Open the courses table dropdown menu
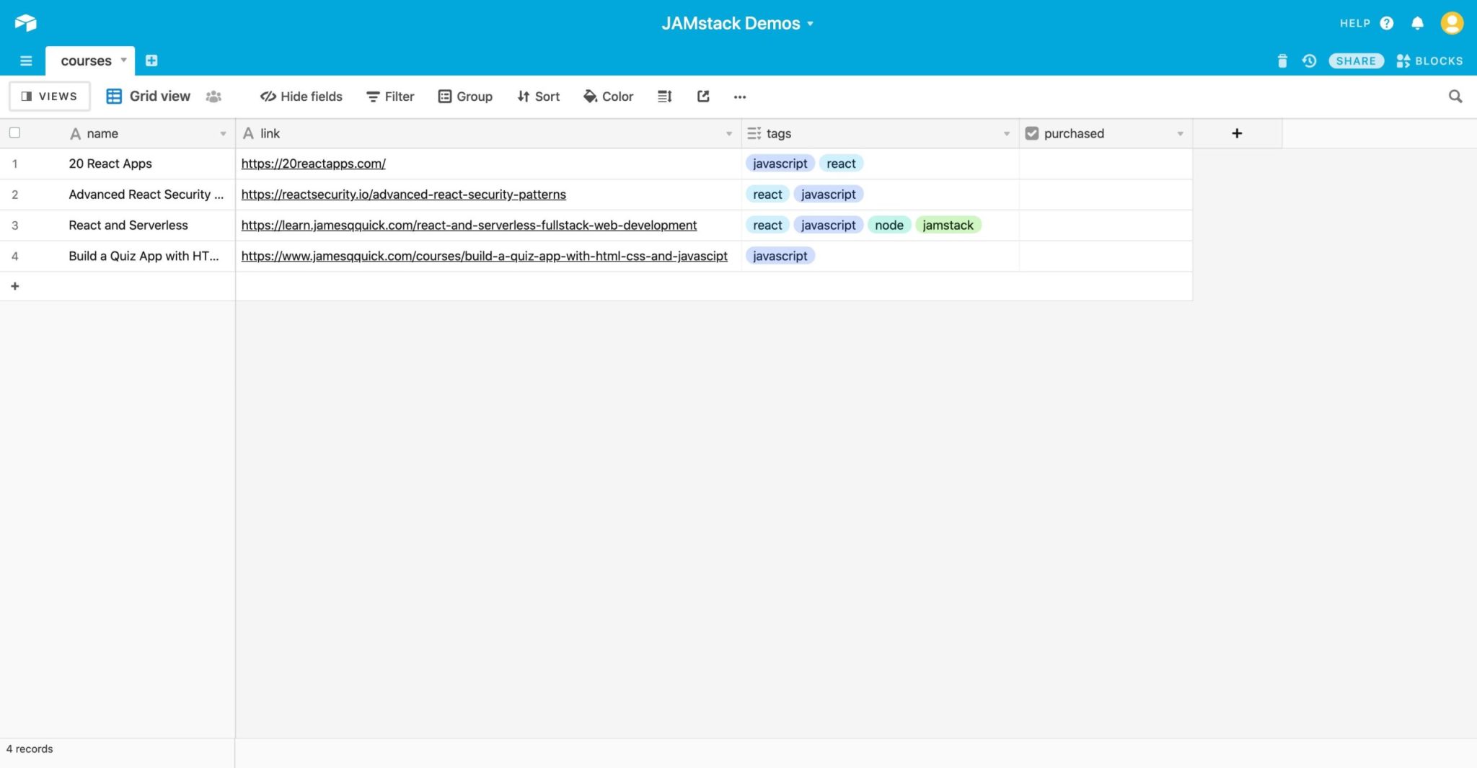The height and width of the screenshot is (768, 1477). (x=123, y=61)
